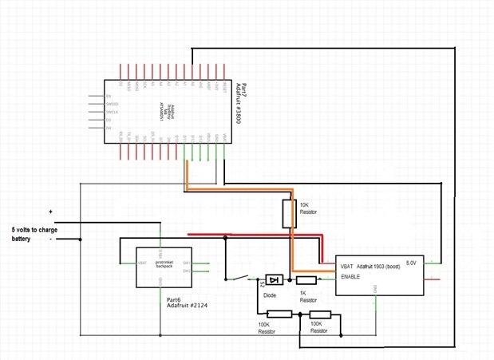
Task: Click the 'Diode' text label
Action: click(270, 295)
